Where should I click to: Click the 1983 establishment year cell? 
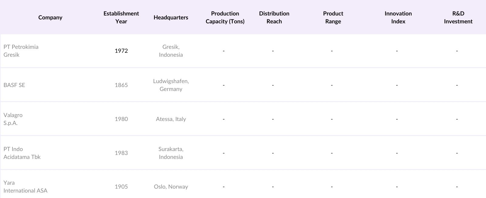click(x=121, y=153)
